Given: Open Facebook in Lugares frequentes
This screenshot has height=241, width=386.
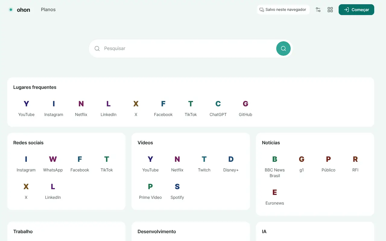Looking at the screenshot, I should point(163,108).
